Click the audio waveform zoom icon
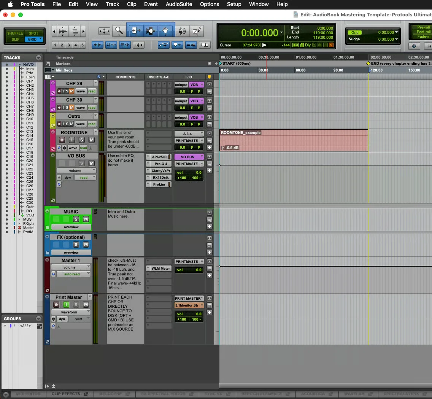 [x=63, y=31]
